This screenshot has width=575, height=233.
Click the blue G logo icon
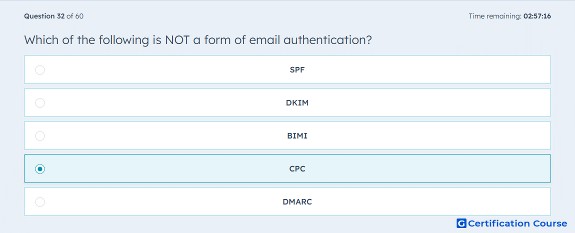(461, 223)
